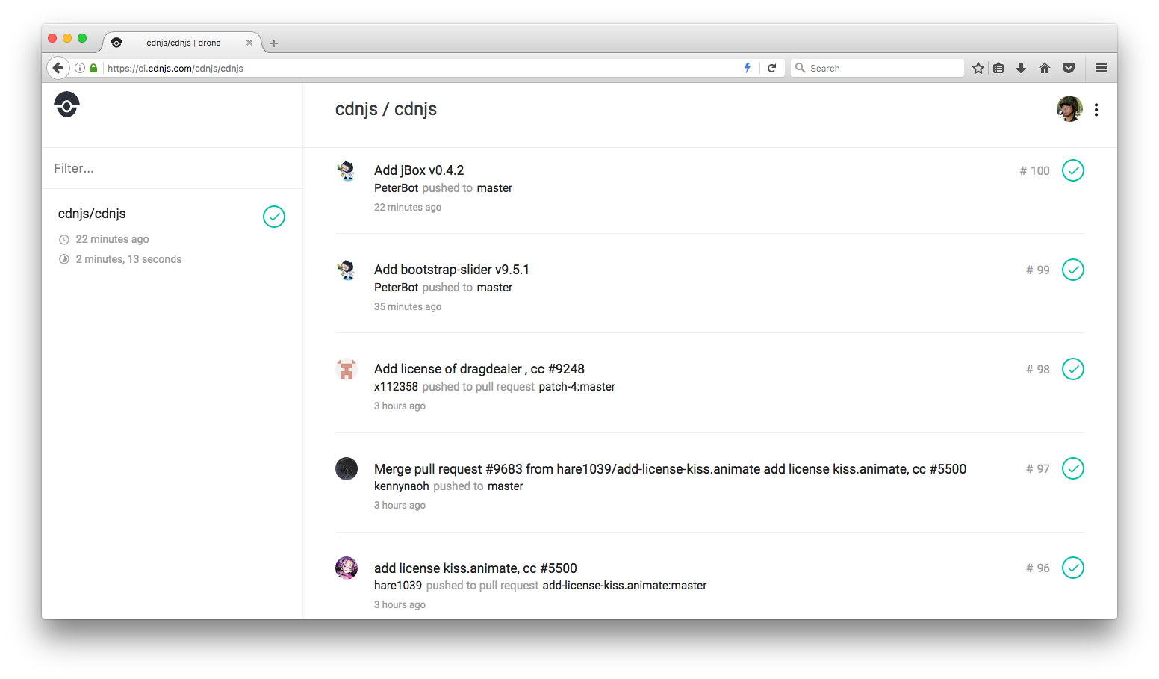
Task: Click the clock icon beside 22 minutes ago
Action: pyautogui.click(x=64, y=240)
